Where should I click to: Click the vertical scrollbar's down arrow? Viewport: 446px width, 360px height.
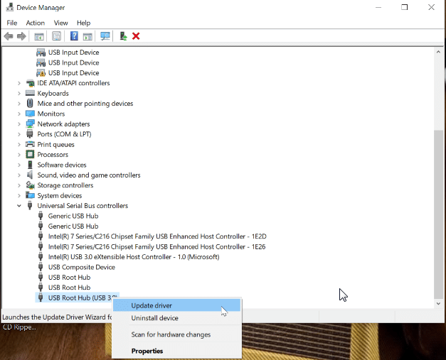point(438,303)
